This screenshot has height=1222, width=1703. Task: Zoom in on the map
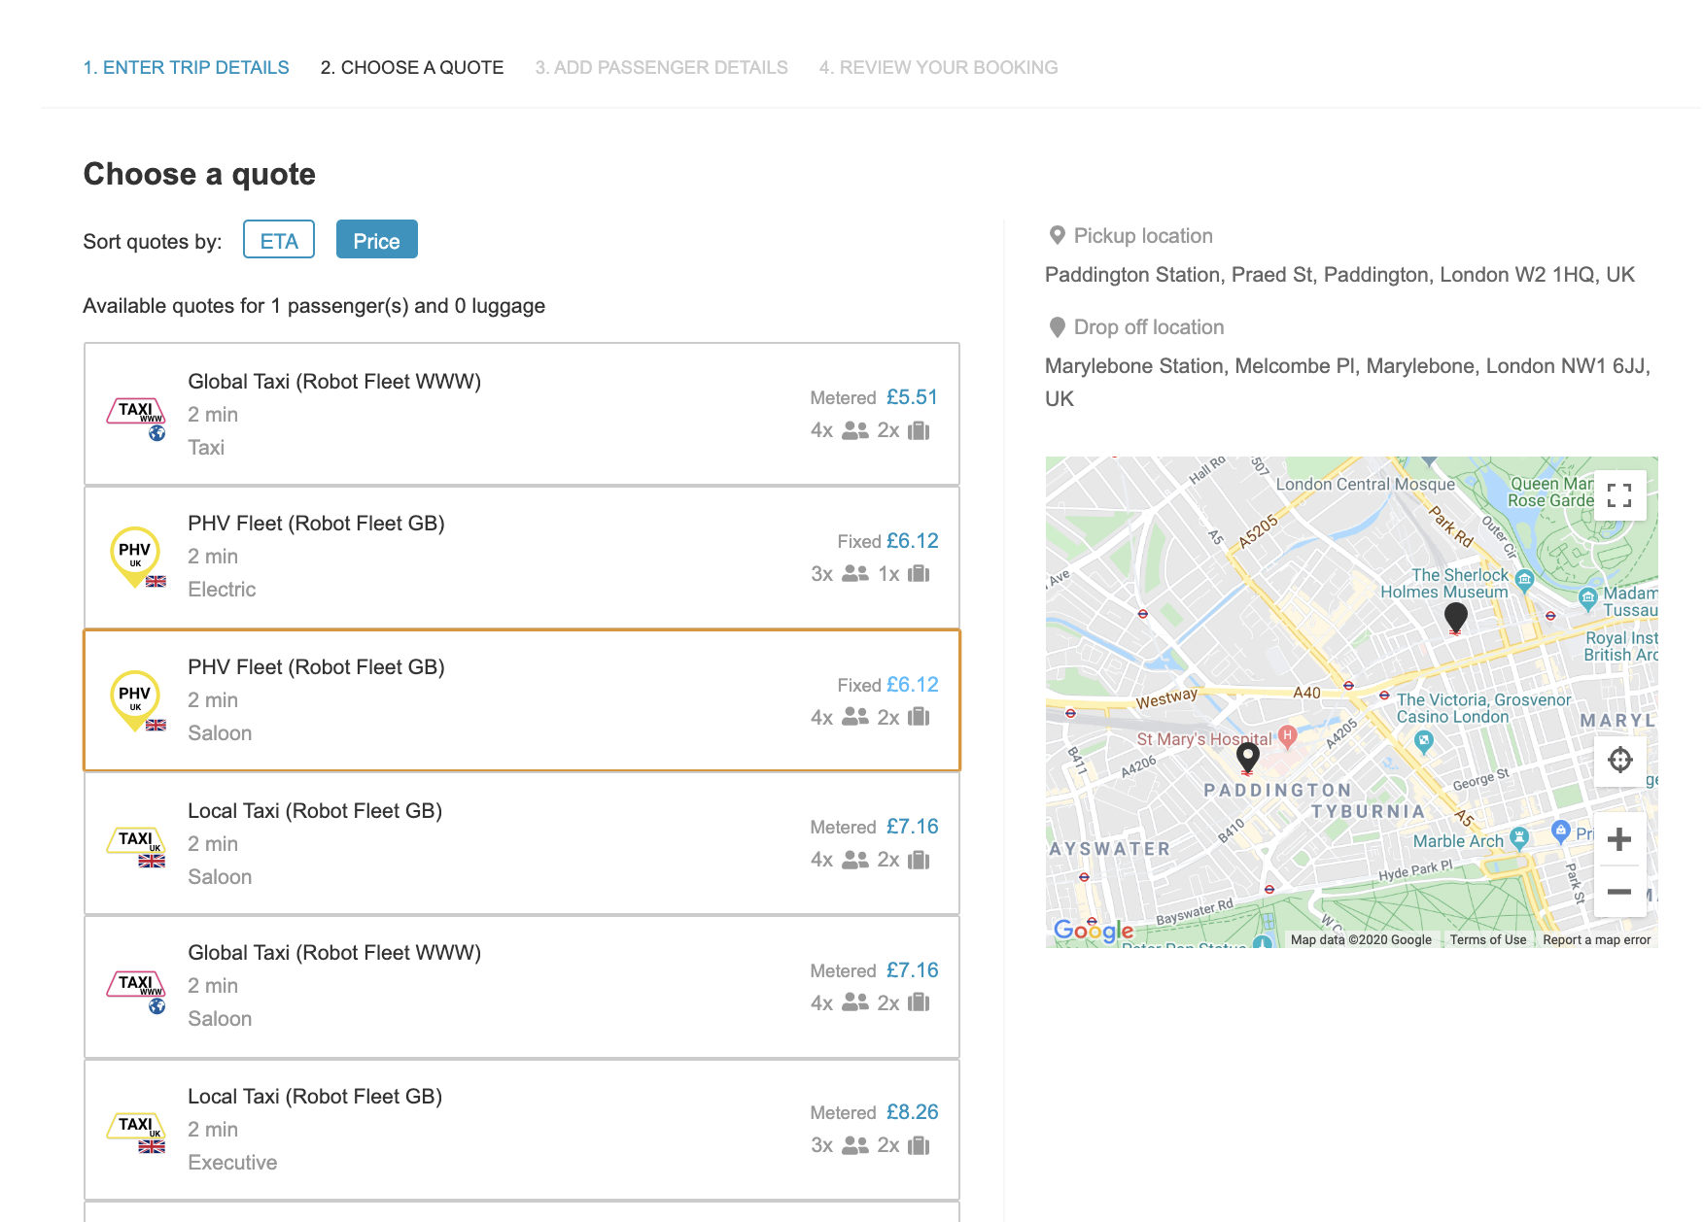point(1619,839)
